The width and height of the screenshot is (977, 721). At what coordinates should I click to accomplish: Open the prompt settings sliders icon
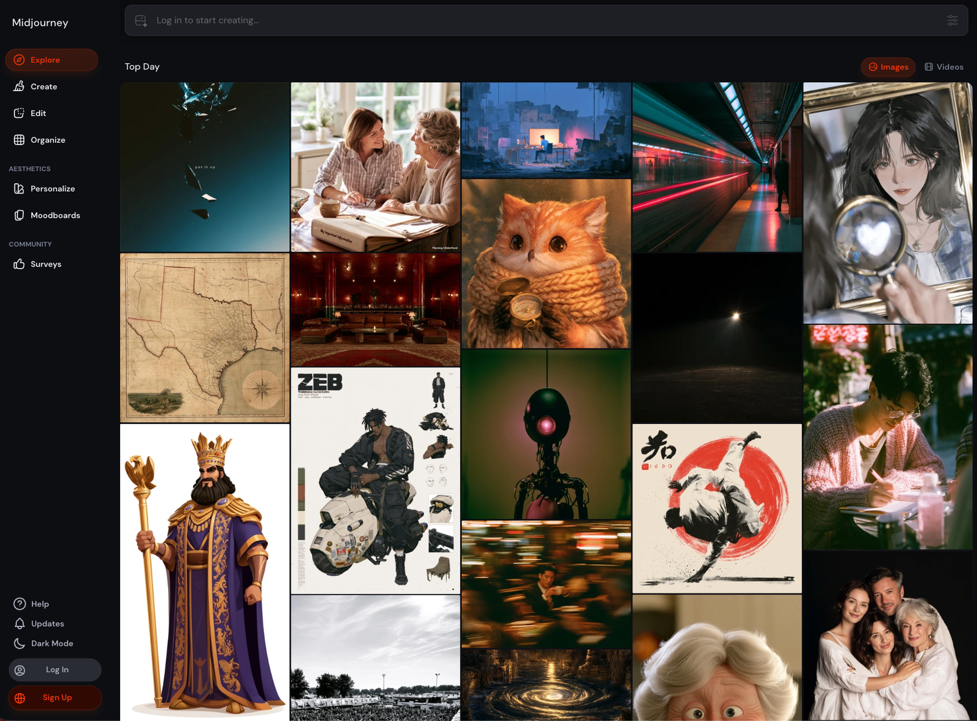(x=952, y=20)
